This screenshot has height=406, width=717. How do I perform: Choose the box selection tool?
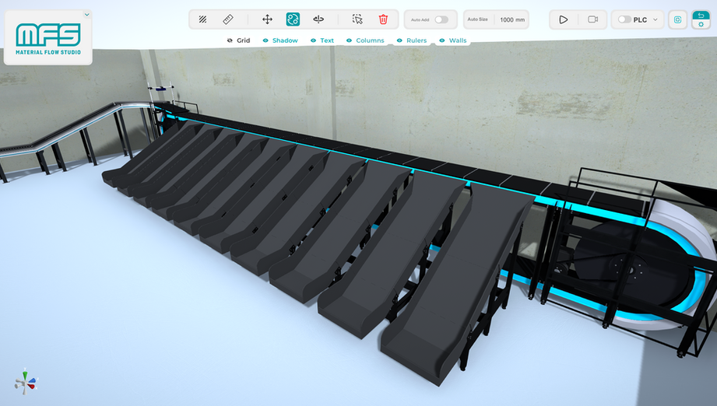coord(357,19)
